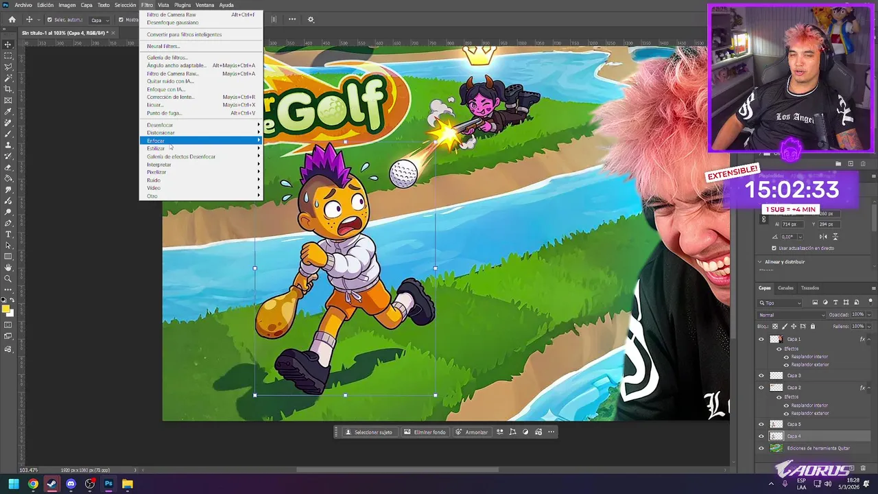
Task: Open the layer filter Tipo dropdown
Action: click(x=780, y=303)
